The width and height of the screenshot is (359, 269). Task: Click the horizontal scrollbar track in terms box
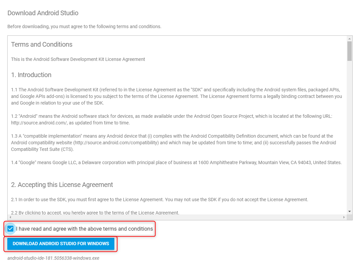(177, 217)
